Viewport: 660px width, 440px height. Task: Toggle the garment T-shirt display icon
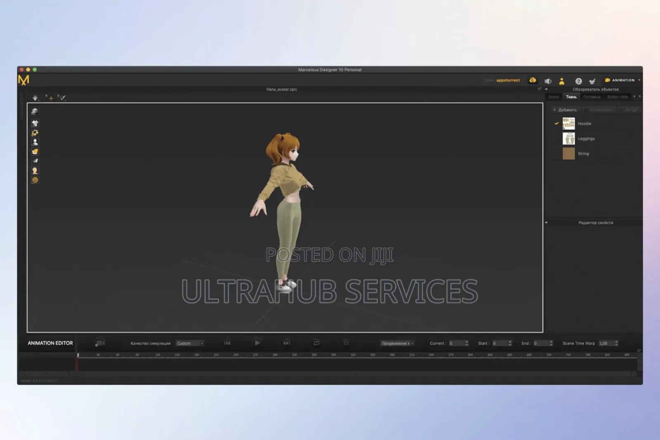[35, 123]
